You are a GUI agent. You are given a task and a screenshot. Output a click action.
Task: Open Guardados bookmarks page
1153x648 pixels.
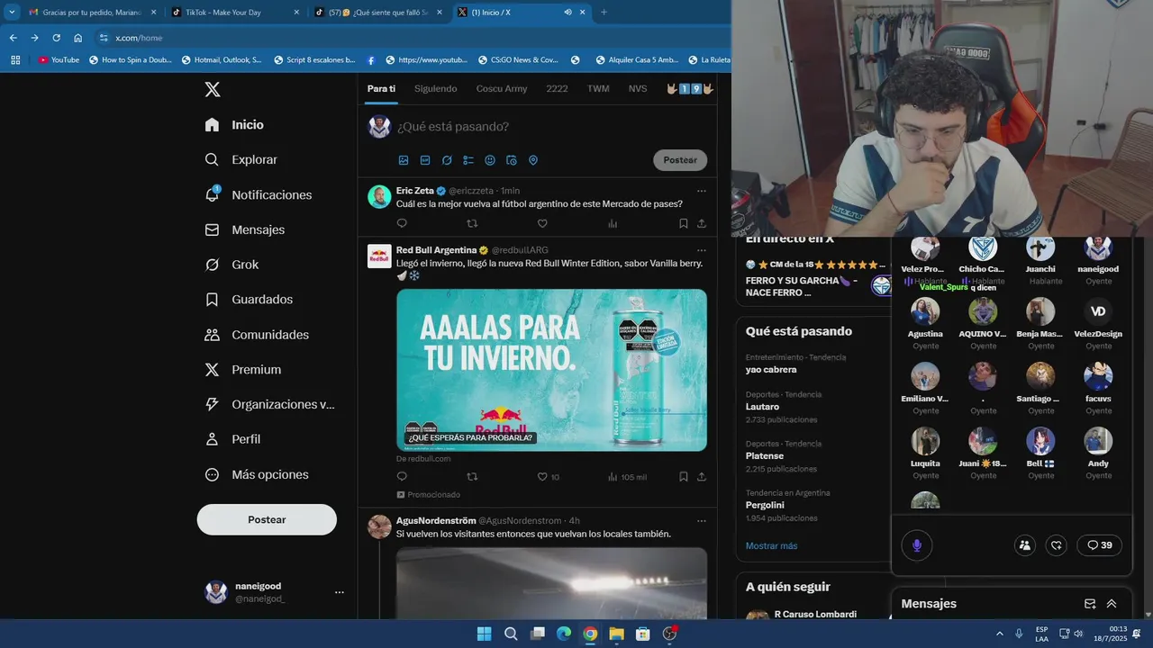[x=249, y=300]
